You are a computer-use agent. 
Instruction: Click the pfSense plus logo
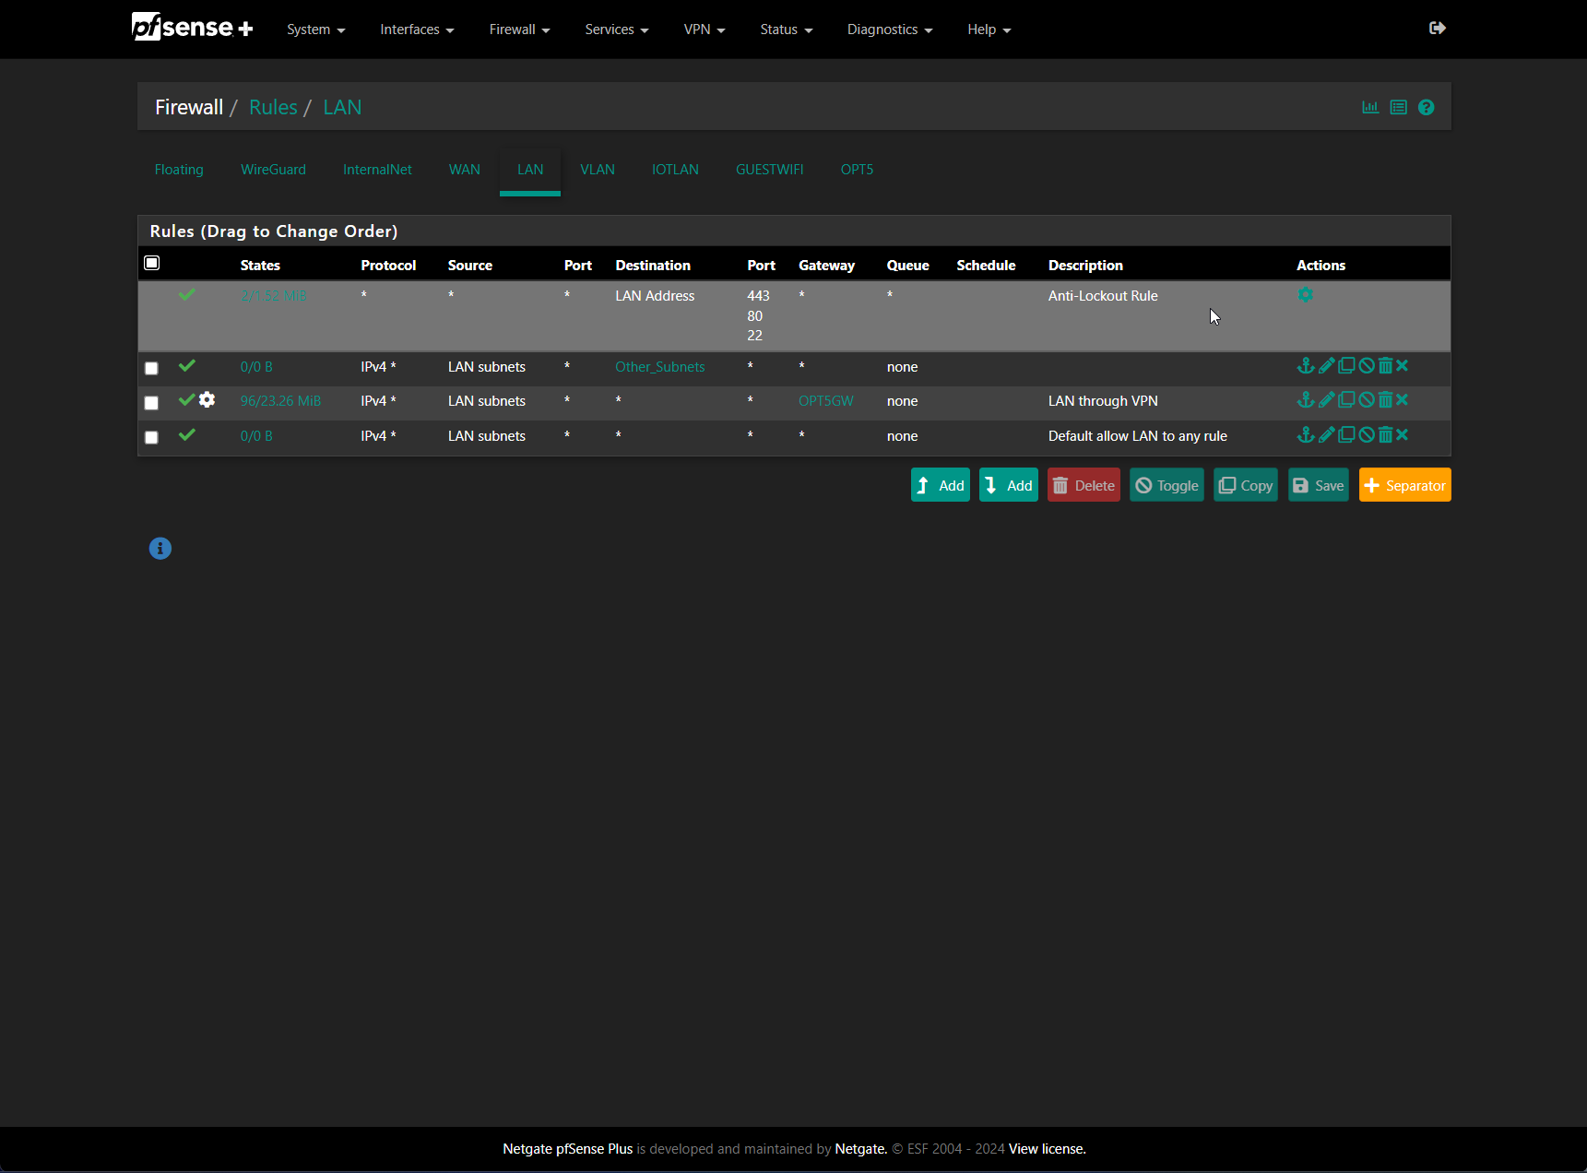click(x=192, y=28)
